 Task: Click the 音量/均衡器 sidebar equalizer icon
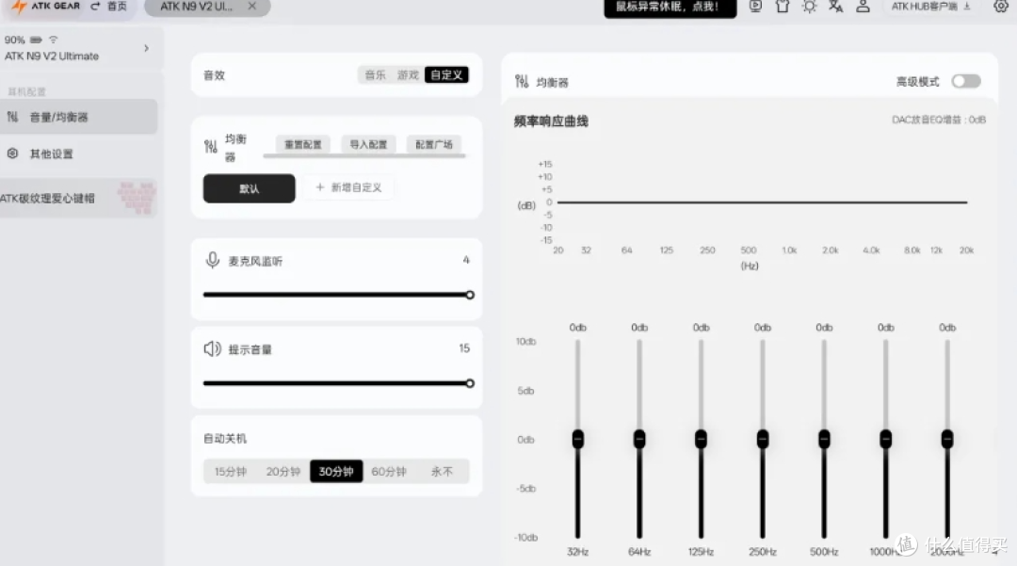[12, 117]
